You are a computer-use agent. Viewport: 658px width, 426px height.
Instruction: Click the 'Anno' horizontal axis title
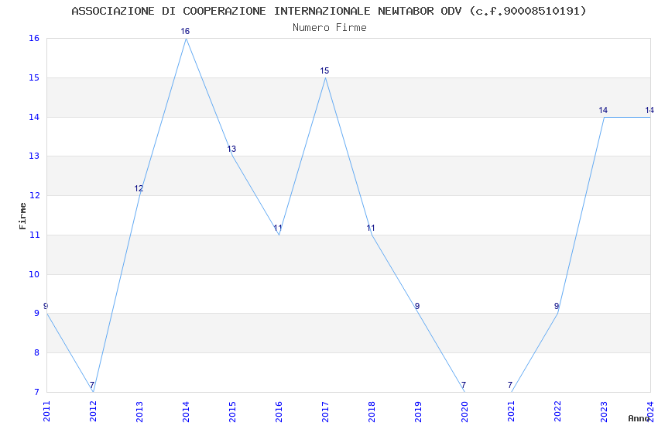pos(639,418)
